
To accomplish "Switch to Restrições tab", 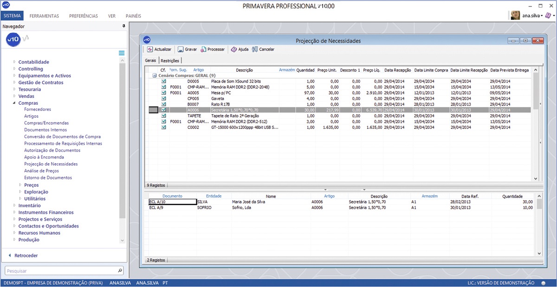I will point(170,61).
